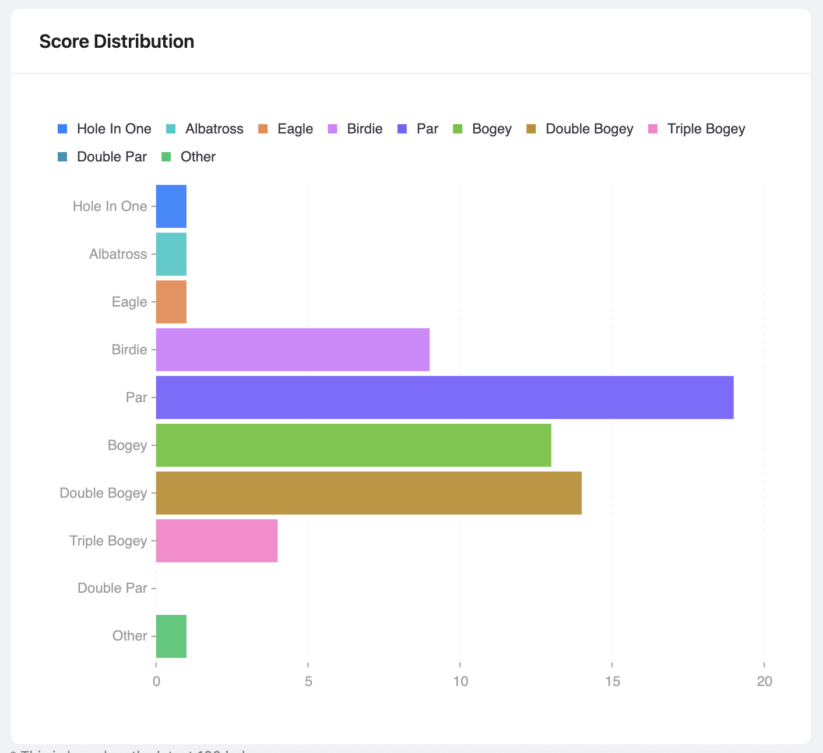The height and width of the screenshot is (753, 823).
Task: Click the Bogey legend color square
Action: point(458,129)
